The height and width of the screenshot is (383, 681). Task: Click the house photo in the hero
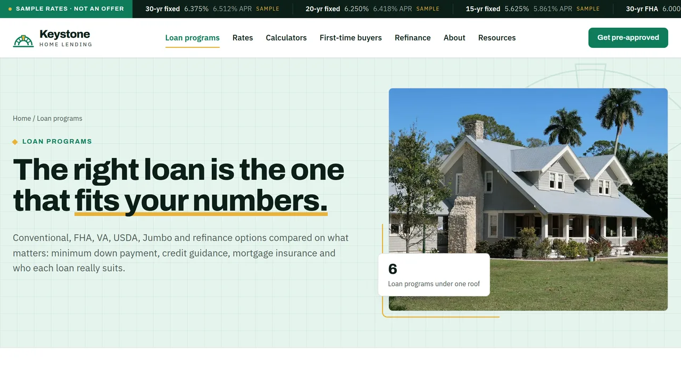[x=528, y=199]
